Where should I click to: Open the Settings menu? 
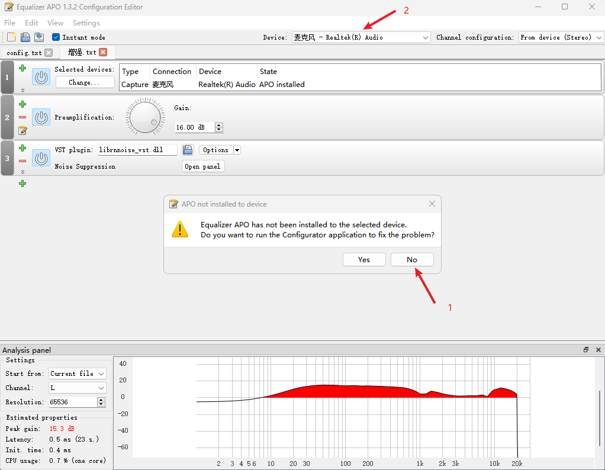(86, 22)
